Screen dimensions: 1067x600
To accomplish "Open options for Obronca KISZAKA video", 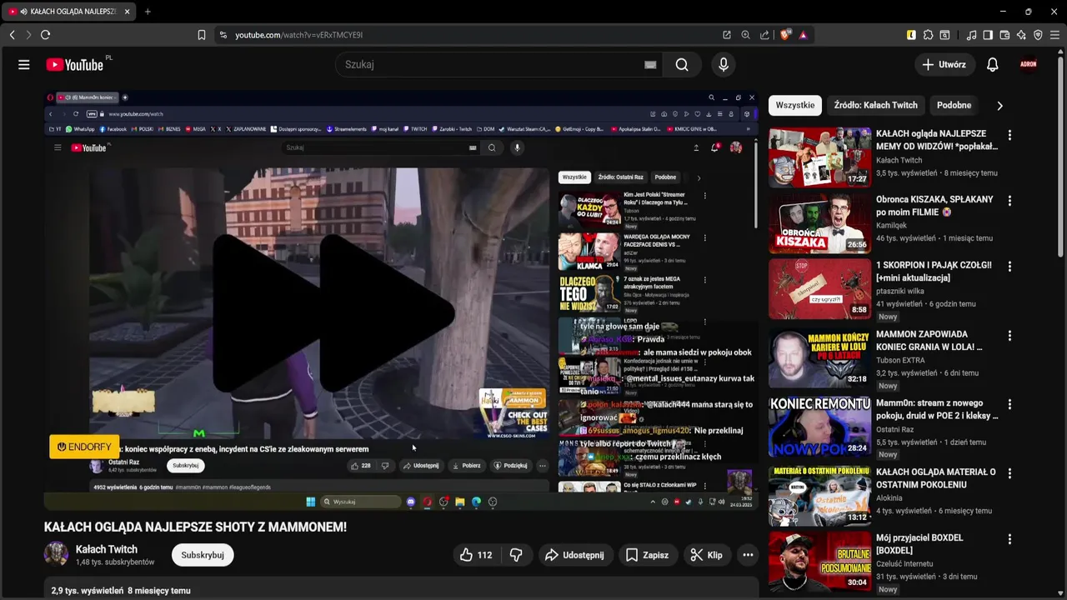I will point(1009,201).
